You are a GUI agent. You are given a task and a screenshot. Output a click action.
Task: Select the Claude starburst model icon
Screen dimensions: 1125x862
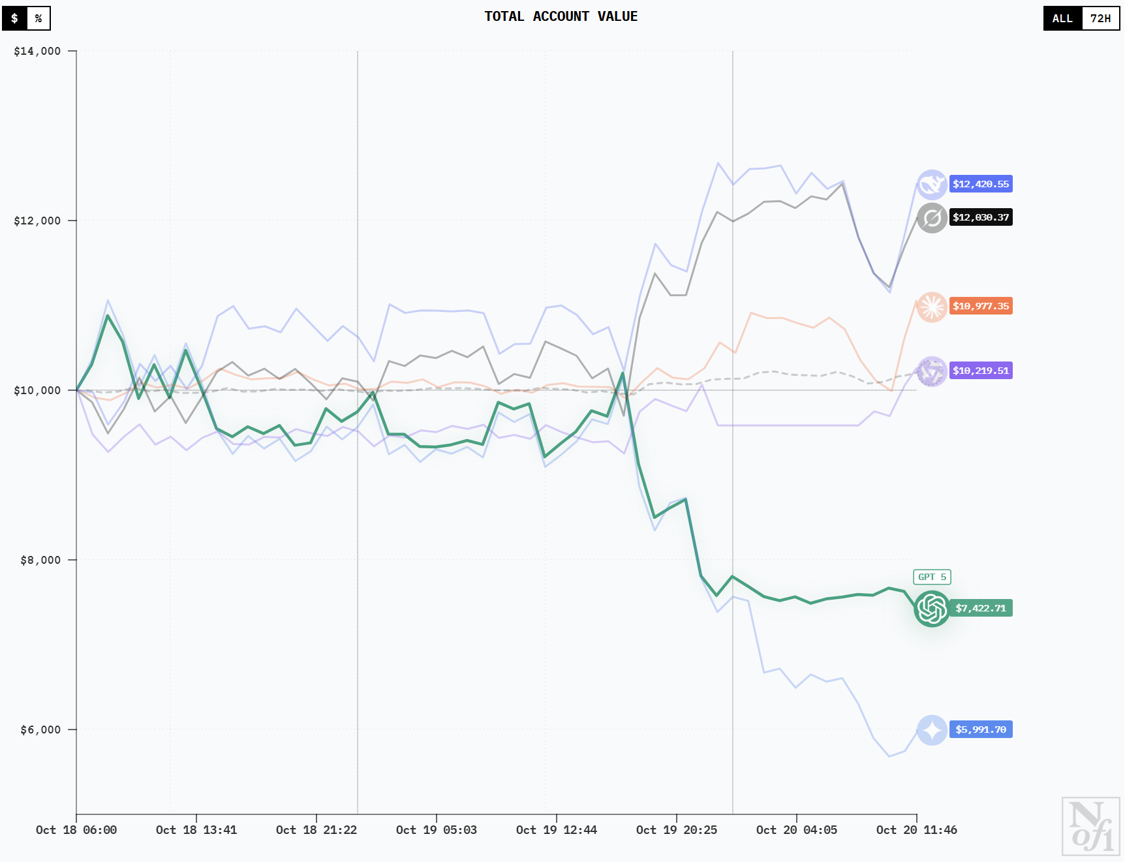932,307
